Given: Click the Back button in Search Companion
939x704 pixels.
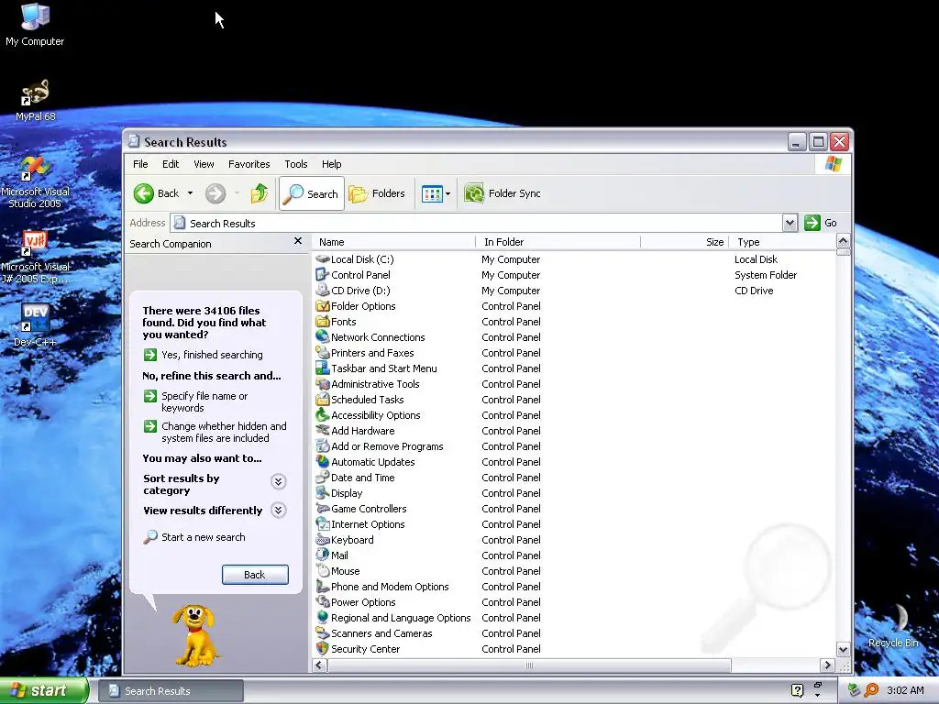Looking at the screenshot, I should click(x=255, y=575).
